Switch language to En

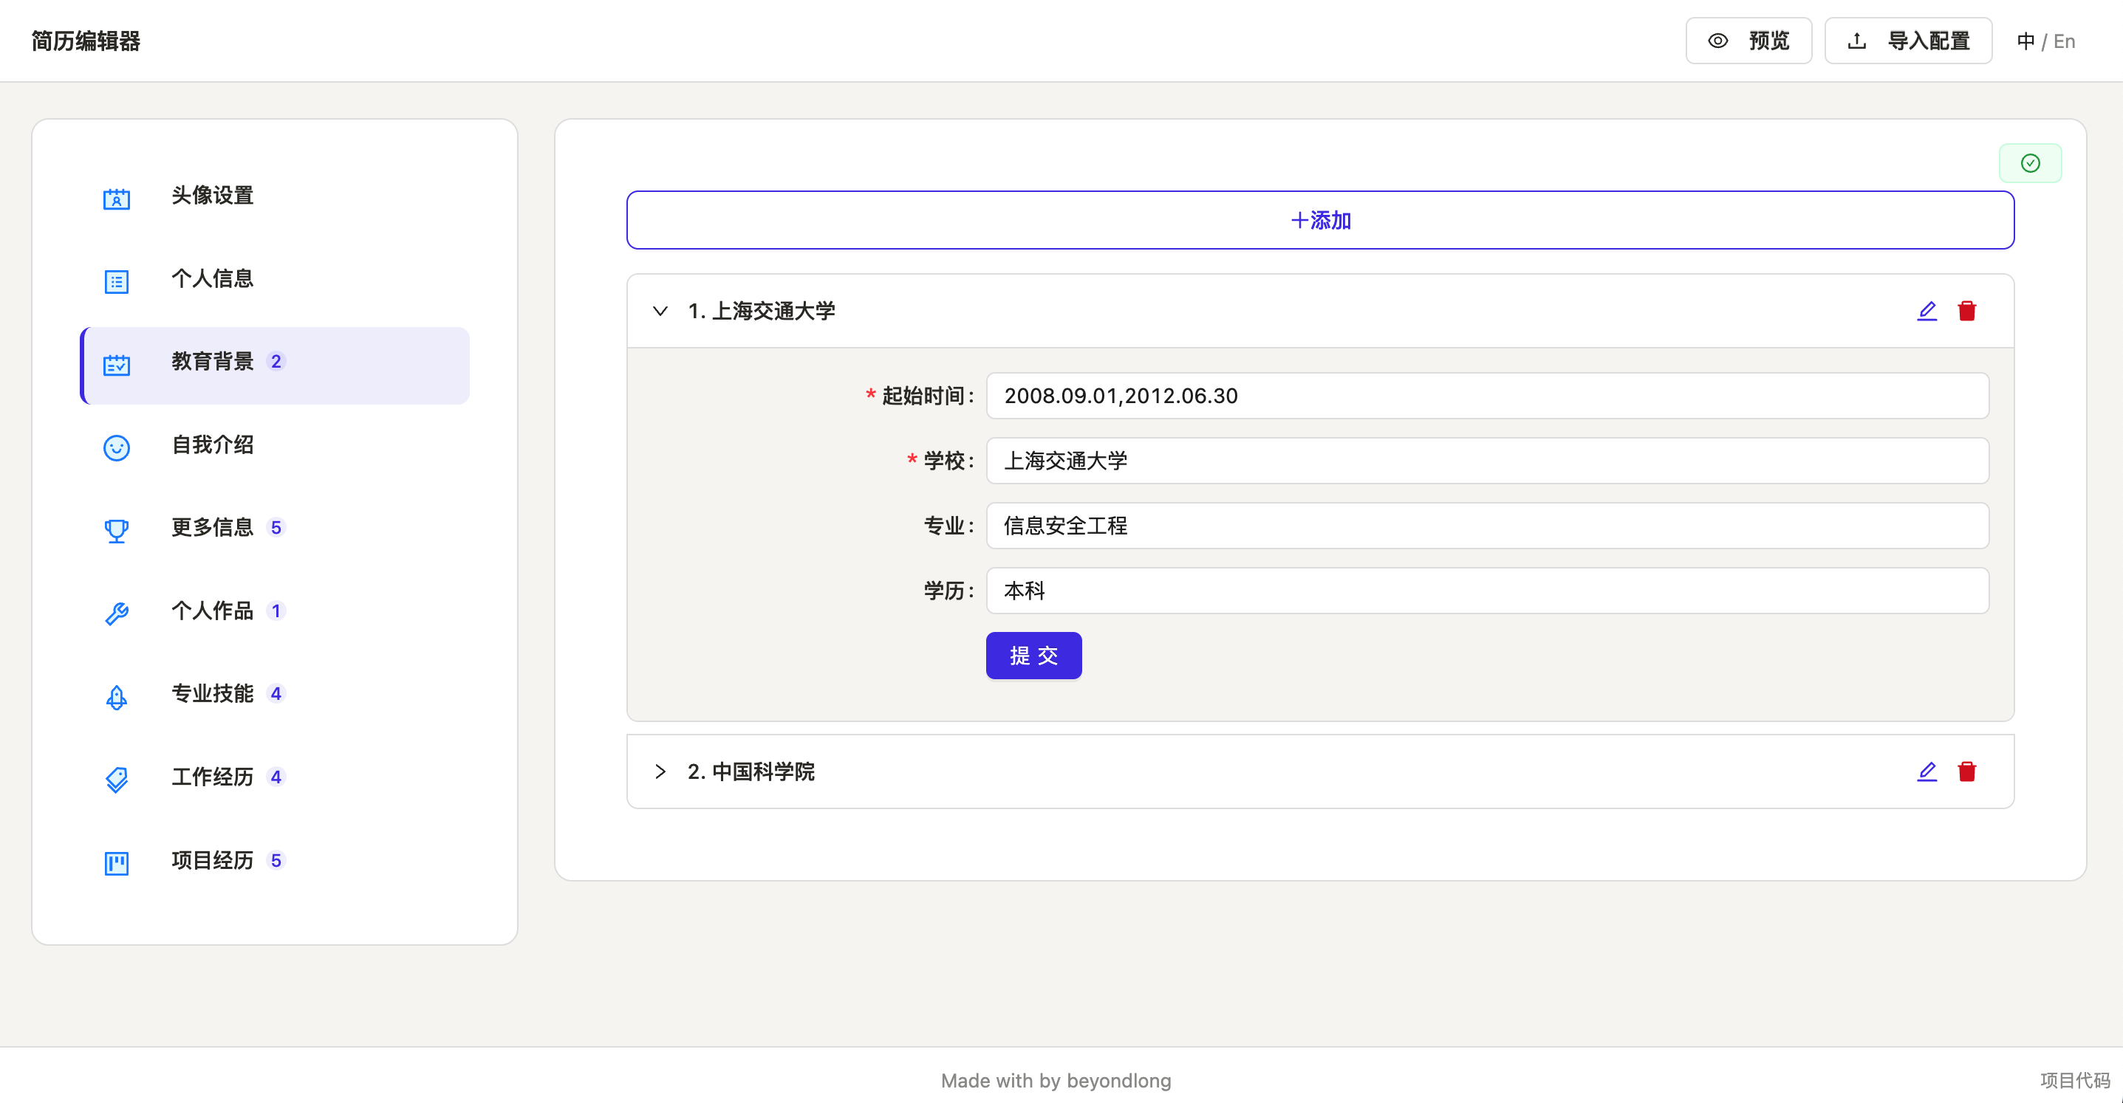2065,41
